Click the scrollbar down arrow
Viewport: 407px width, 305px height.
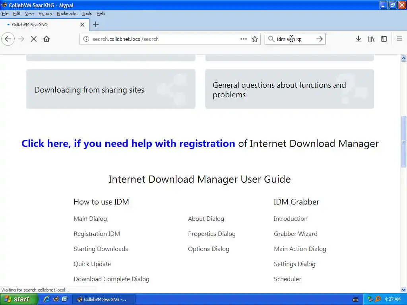pos(404,290)
